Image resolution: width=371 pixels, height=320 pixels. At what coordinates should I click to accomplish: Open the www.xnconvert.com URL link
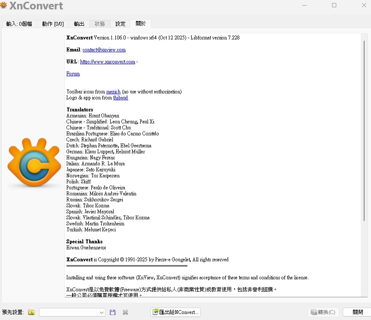coord(107,62)
